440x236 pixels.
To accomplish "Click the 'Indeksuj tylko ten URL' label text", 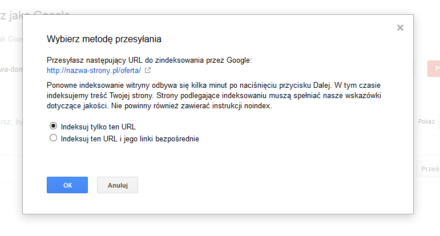I will [98, 127].
